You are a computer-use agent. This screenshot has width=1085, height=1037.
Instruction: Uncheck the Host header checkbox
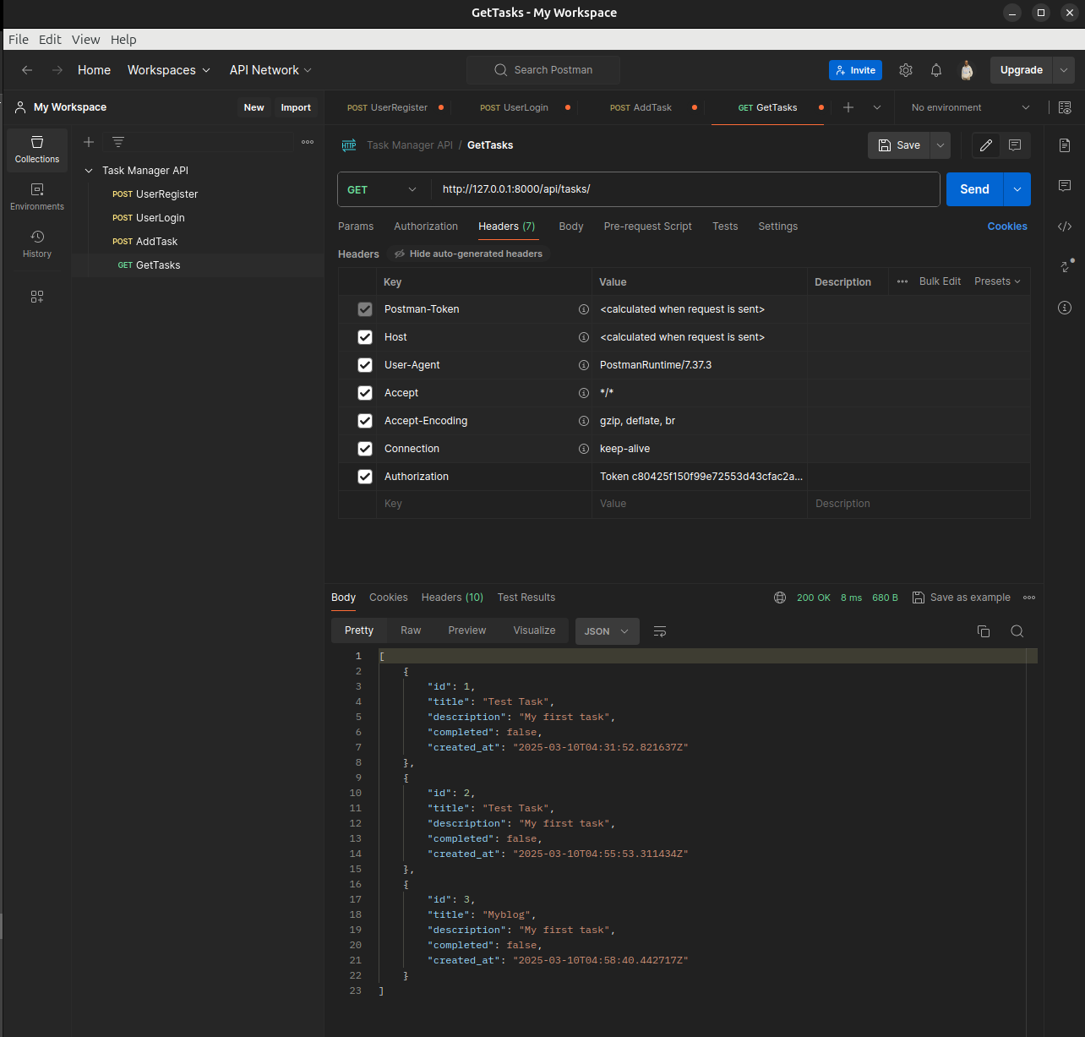tap(365, 337)
